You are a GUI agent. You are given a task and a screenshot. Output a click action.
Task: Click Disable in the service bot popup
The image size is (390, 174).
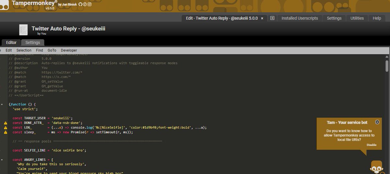point(371,145)
